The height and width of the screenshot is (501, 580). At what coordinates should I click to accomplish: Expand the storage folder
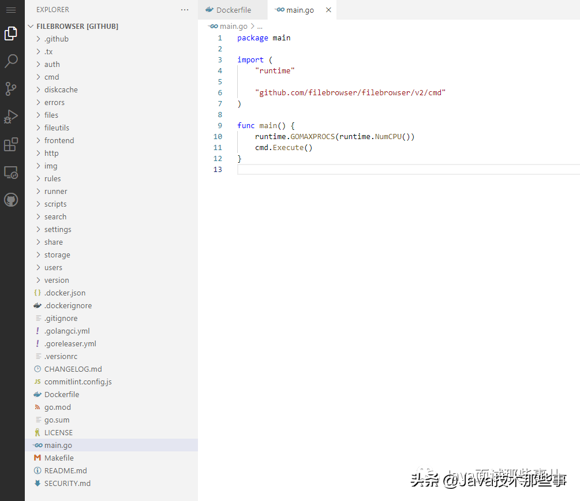(x=57, y=255)
